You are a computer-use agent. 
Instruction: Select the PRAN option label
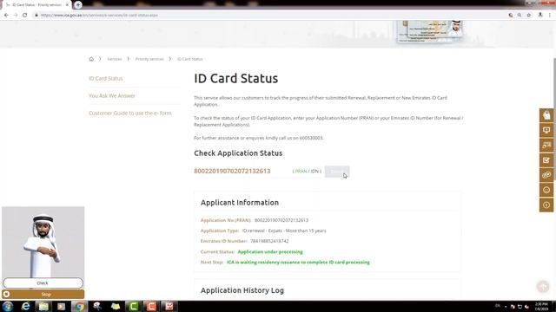point(301,172)
